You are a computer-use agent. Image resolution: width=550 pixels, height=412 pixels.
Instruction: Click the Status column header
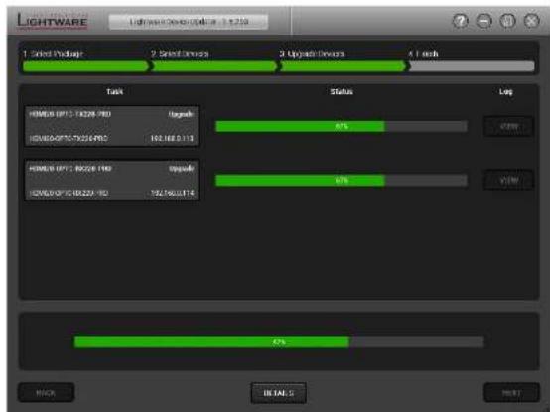click(342, 92)
